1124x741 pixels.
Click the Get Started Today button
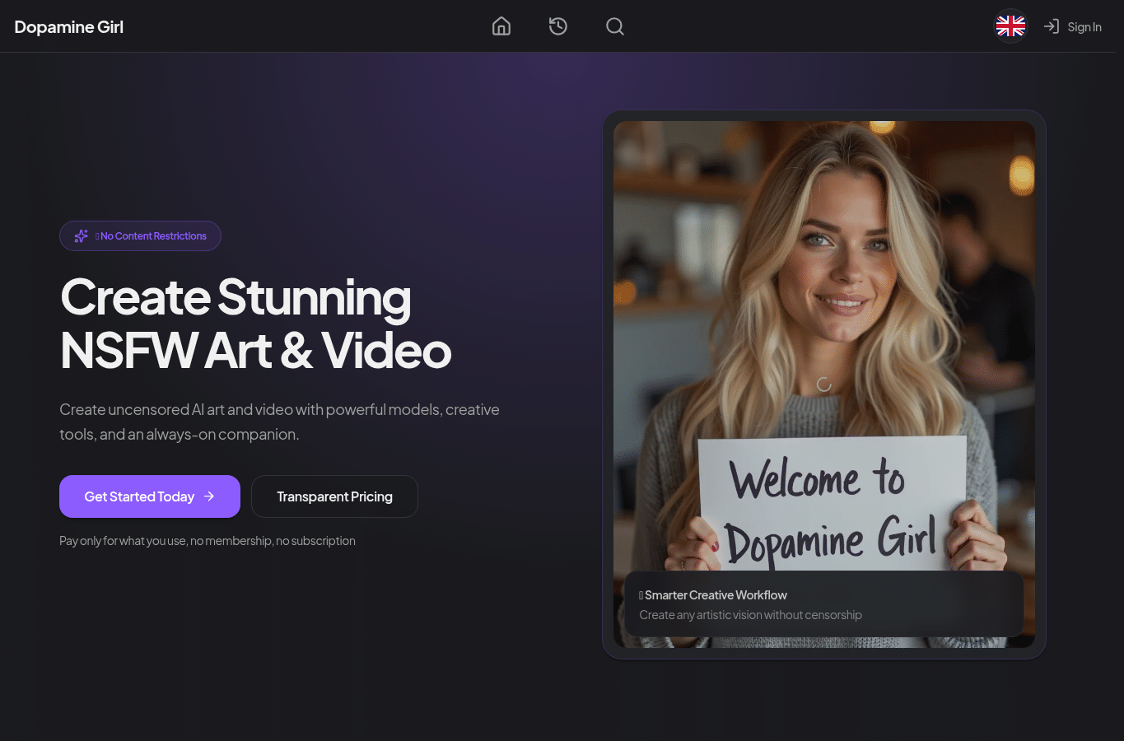[150, 496]
